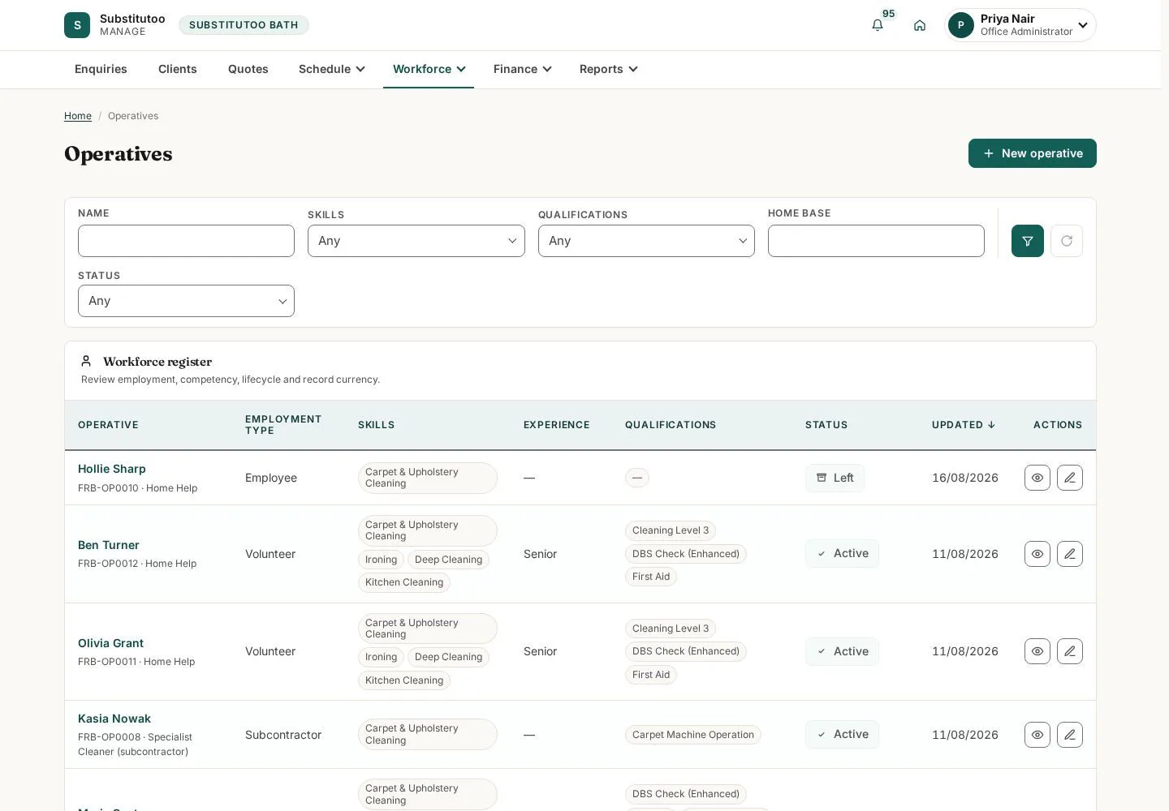This screenshot has height=811, width=1169.
Task: View Olivia Grant using the eye icon
Action: 1037,651
